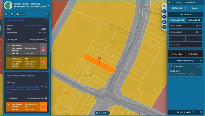Click the download icon in left toolbar
Viewport: 205px width, 116px height.
click(x=23, y=14)
